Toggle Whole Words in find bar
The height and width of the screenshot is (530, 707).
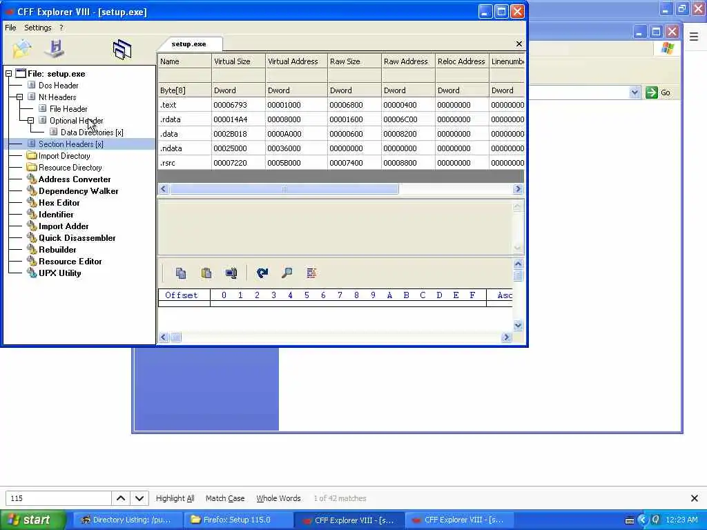tap(278, 498)
